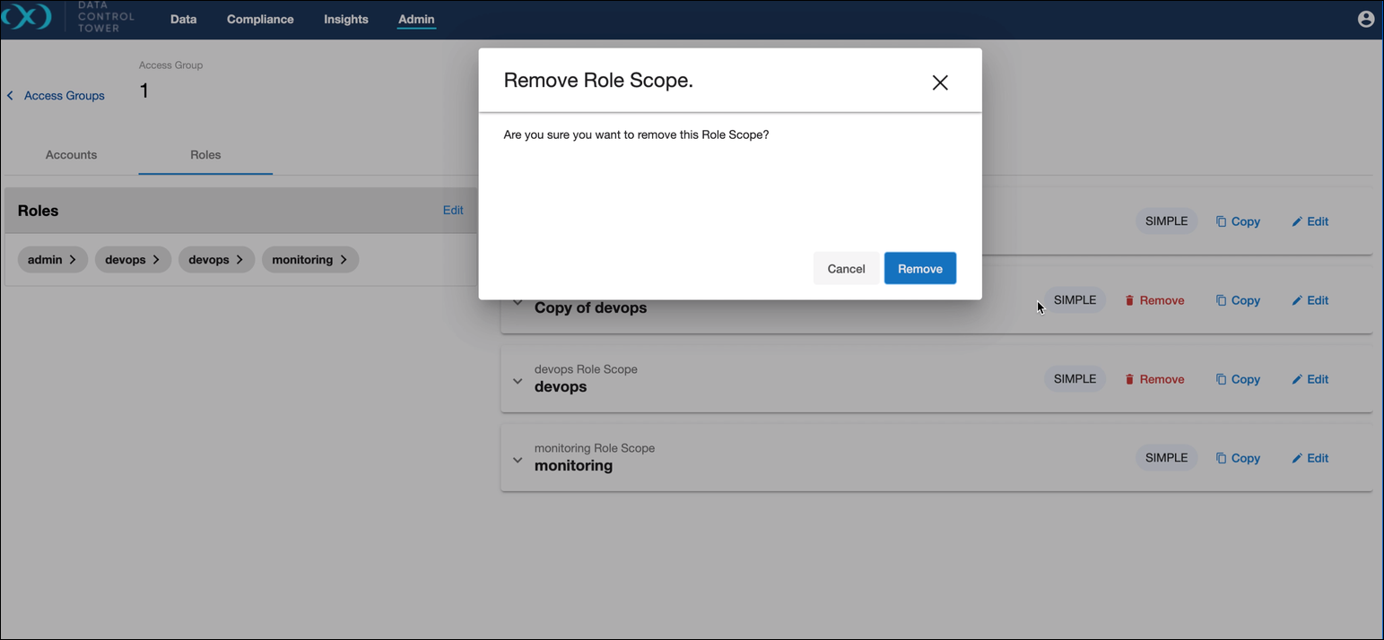The height and width of the screenshot is (640, 1384).
Task: Open the user account profile icon
Action: [x=1365, y=19]
